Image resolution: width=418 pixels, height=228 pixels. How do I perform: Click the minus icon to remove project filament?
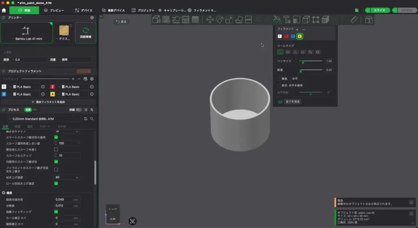pyautogui.click(x=79, y=79)
